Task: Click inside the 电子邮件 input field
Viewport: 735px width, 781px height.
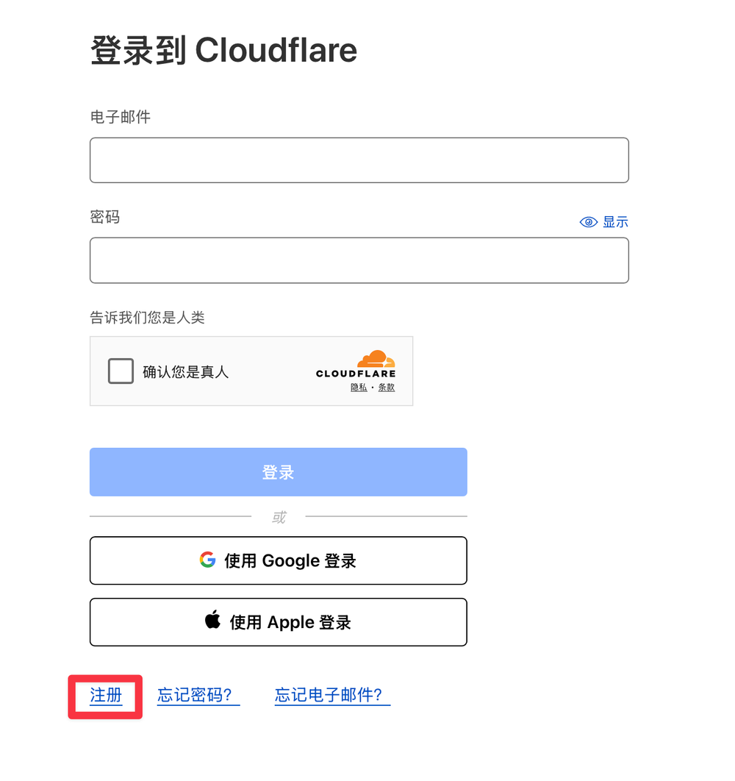Action: [x=359, y=160]
